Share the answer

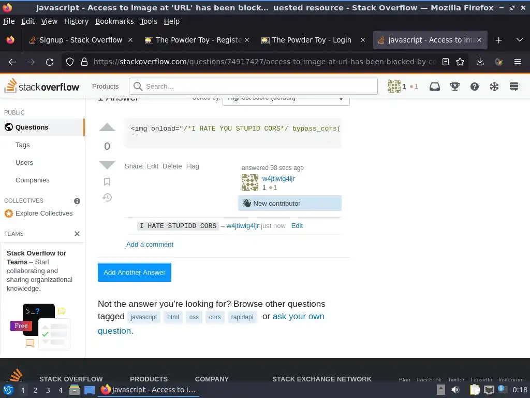click(134, 166)
